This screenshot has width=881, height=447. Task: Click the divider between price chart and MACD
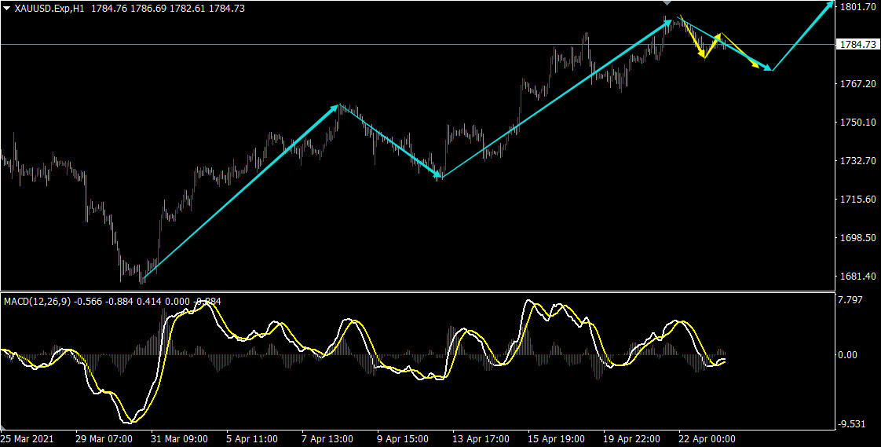[x=416, y=291]
